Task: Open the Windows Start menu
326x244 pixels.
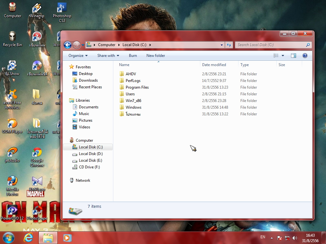Action: point(8,238)
